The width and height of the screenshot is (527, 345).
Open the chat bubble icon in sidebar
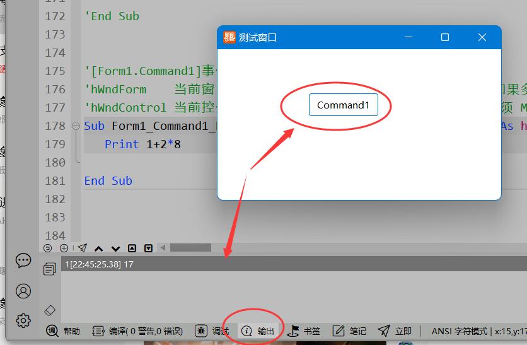coord(23,260)
